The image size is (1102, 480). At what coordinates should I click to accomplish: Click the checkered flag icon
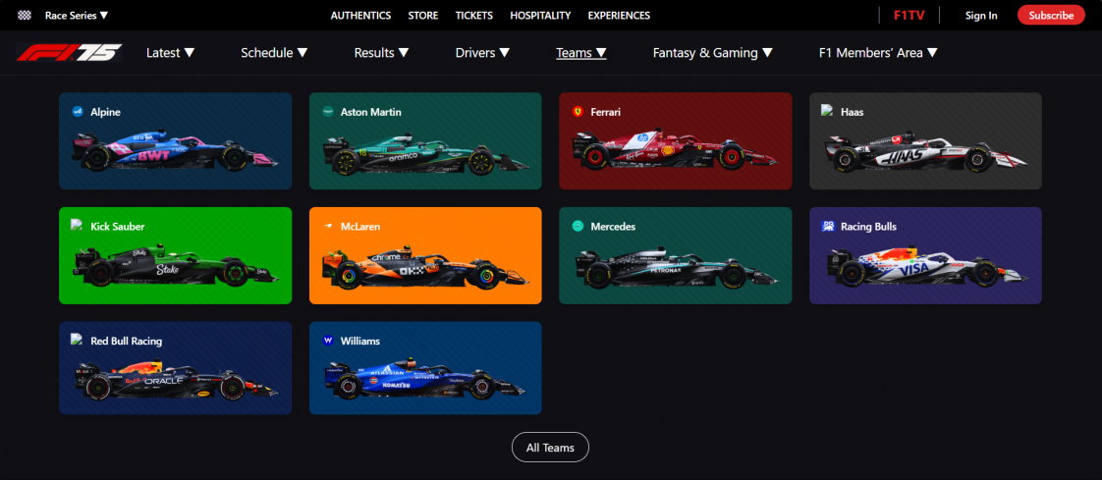(x=25, y=15)
